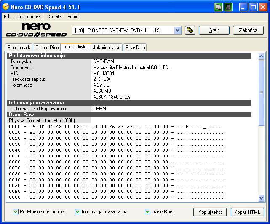Open the drive selection dropdown arrow
Image resolution: width=270 pixels, height=224 pixels.
[177, 30]
